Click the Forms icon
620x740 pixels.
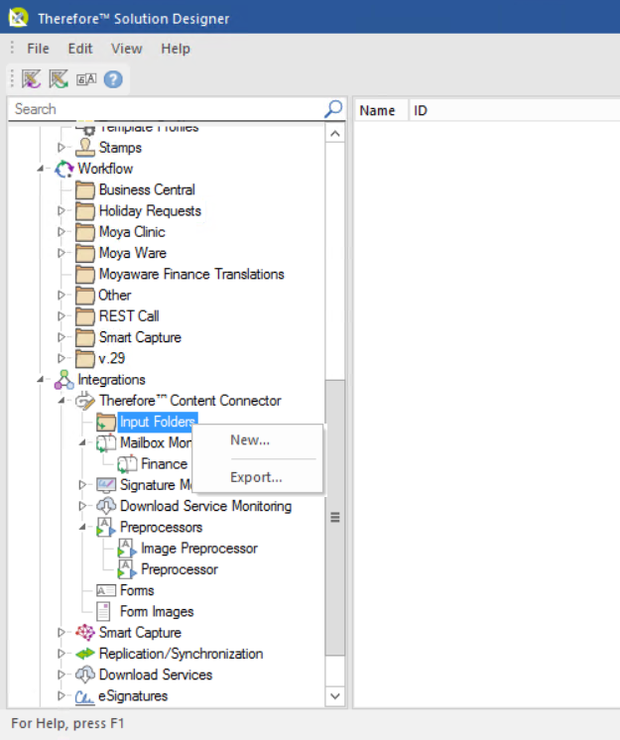point(106,590)
